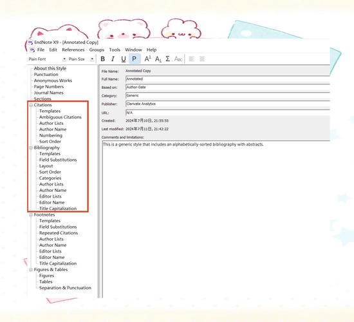Open Author Name under Bibliography

(53, 190)
